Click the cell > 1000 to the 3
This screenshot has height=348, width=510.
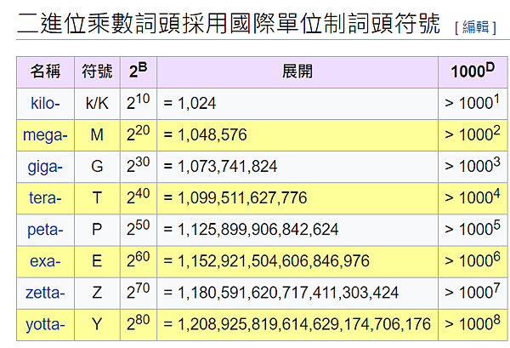coord(473,167)
